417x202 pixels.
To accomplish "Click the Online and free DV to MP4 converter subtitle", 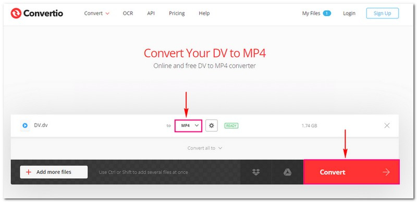I will [x=204, y=66].
